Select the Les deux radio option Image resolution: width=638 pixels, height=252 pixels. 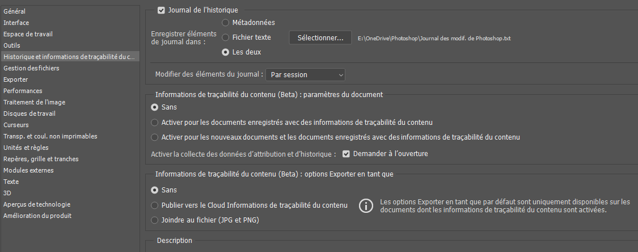[x=226, y=52]
